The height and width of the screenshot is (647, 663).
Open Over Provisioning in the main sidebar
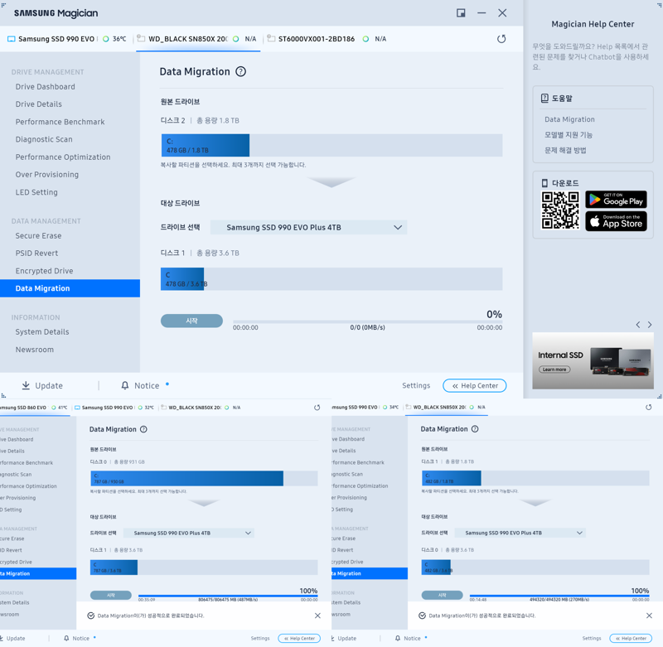pos(47,175)
